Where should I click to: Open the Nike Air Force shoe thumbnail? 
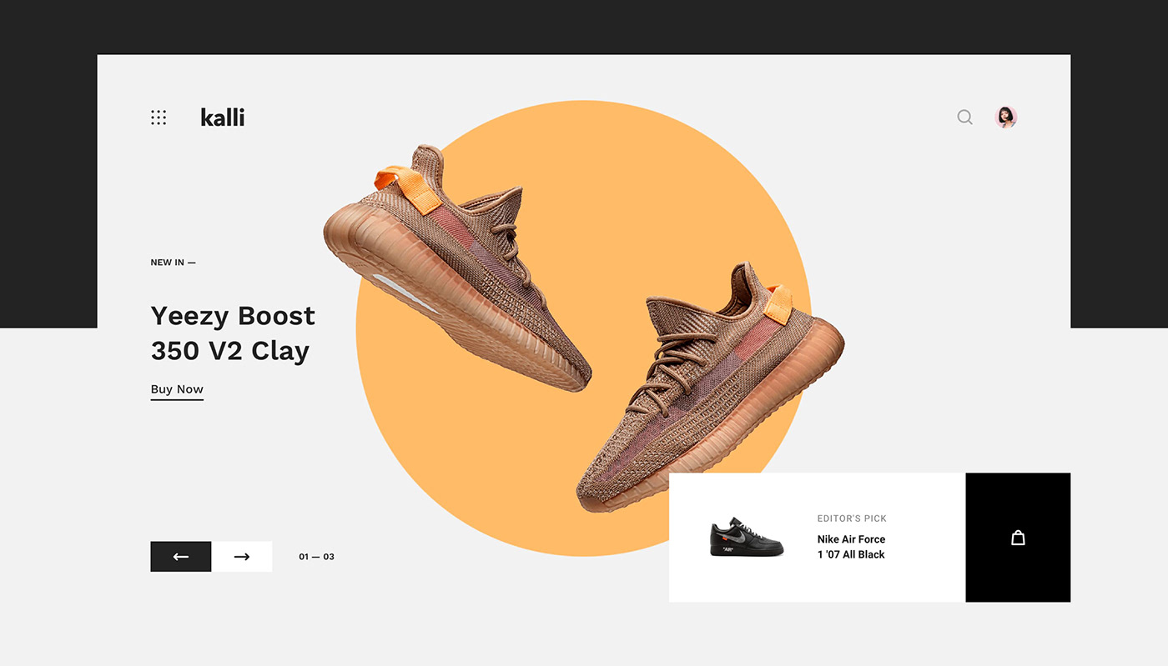[x=747, y=538]
